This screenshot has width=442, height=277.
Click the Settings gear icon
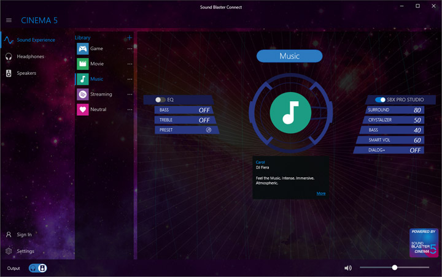pyautogui.click(x=9, y=251)
